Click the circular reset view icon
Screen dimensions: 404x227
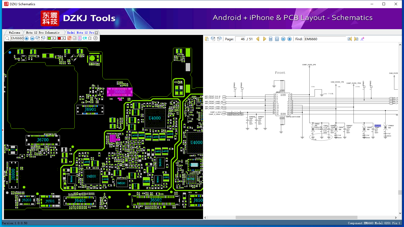pyautogui.click(x=95, y=38)
